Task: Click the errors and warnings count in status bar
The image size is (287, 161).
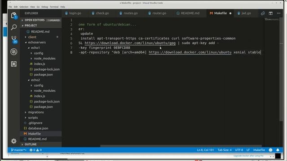Action: pyautogui.click(x=36, y=150)
